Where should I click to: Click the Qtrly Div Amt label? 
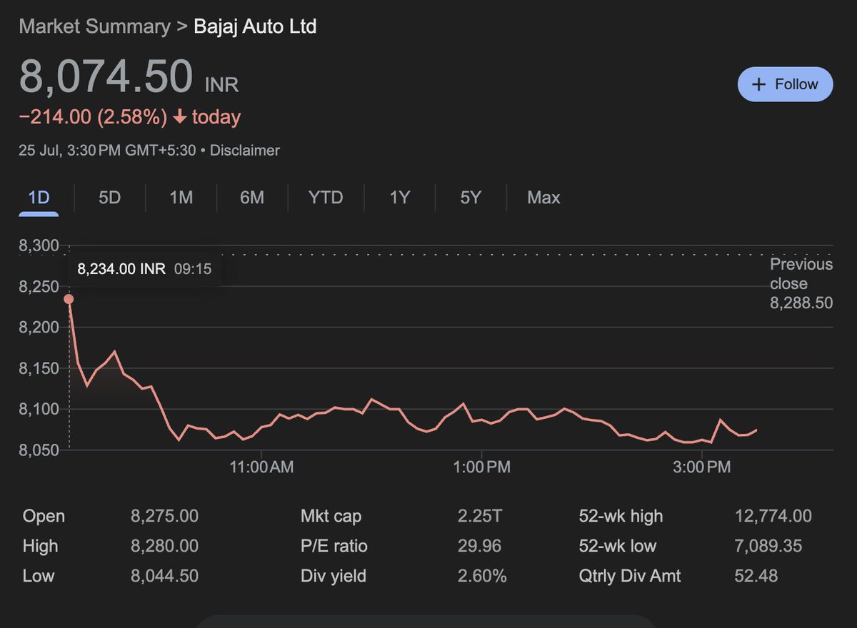click(630, 575)
